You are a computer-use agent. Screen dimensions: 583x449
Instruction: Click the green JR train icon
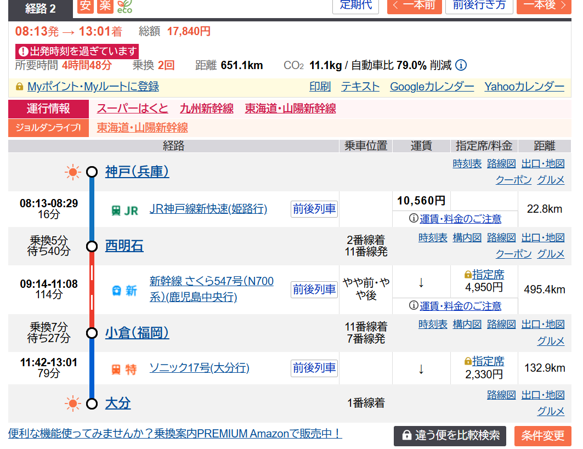124,210
